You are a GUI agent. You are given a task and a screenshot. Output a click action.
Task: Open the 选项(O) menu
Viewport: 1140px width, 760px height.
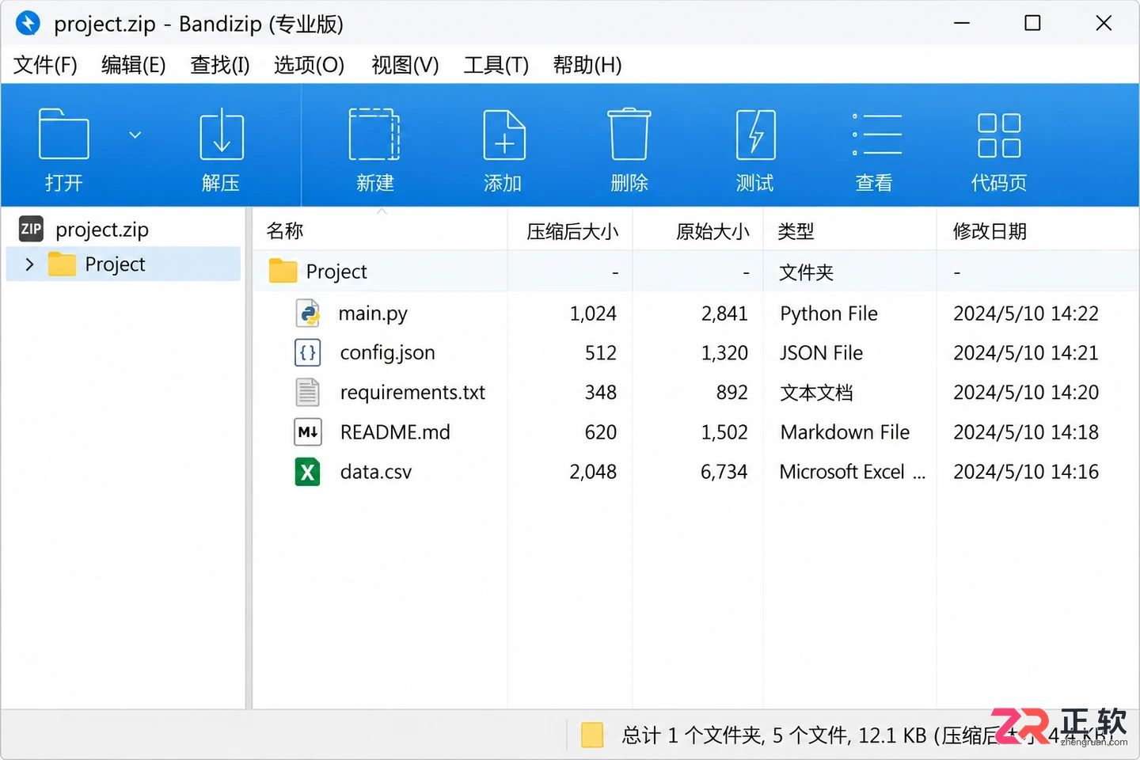click(310, 65)
